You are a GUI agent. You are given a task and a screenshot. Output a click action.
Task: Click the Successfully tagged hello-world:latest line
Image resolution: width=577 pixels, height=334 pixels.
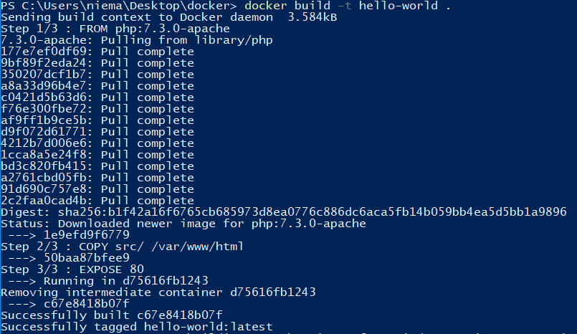click(136, 327)
